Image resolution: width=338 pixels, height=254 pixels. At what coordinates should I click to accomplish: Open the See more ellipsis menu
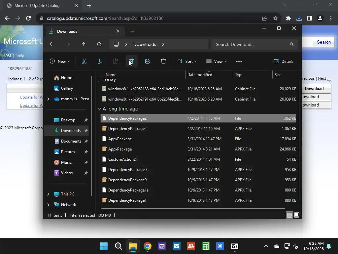(239, 61)
